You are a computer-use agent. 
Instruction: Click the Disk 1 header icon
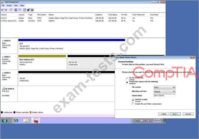tap(3, 57)
